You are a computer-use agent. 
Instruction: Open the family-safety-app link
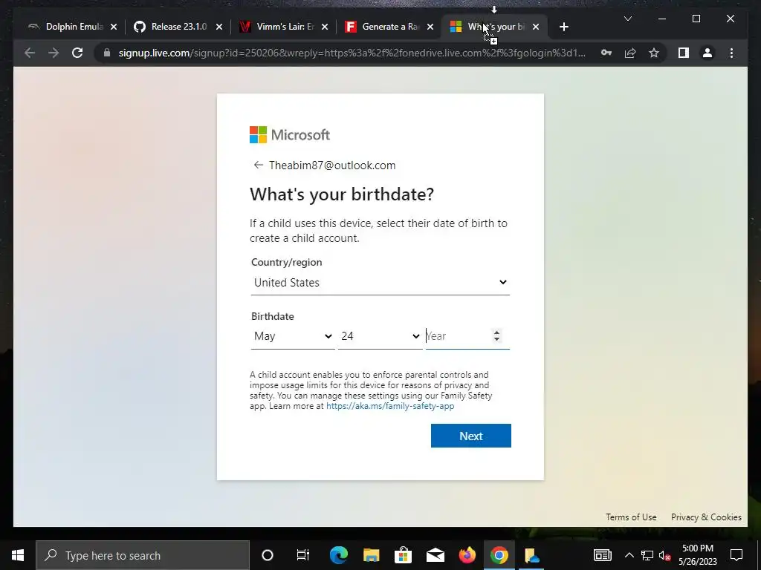[390, 406]
